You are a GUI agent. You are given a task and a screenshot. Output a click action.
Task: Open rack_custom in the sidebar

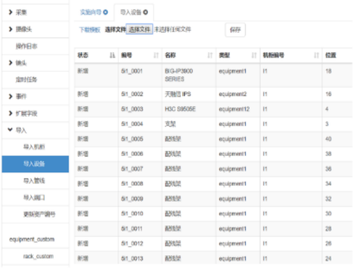tap(38, 256)
